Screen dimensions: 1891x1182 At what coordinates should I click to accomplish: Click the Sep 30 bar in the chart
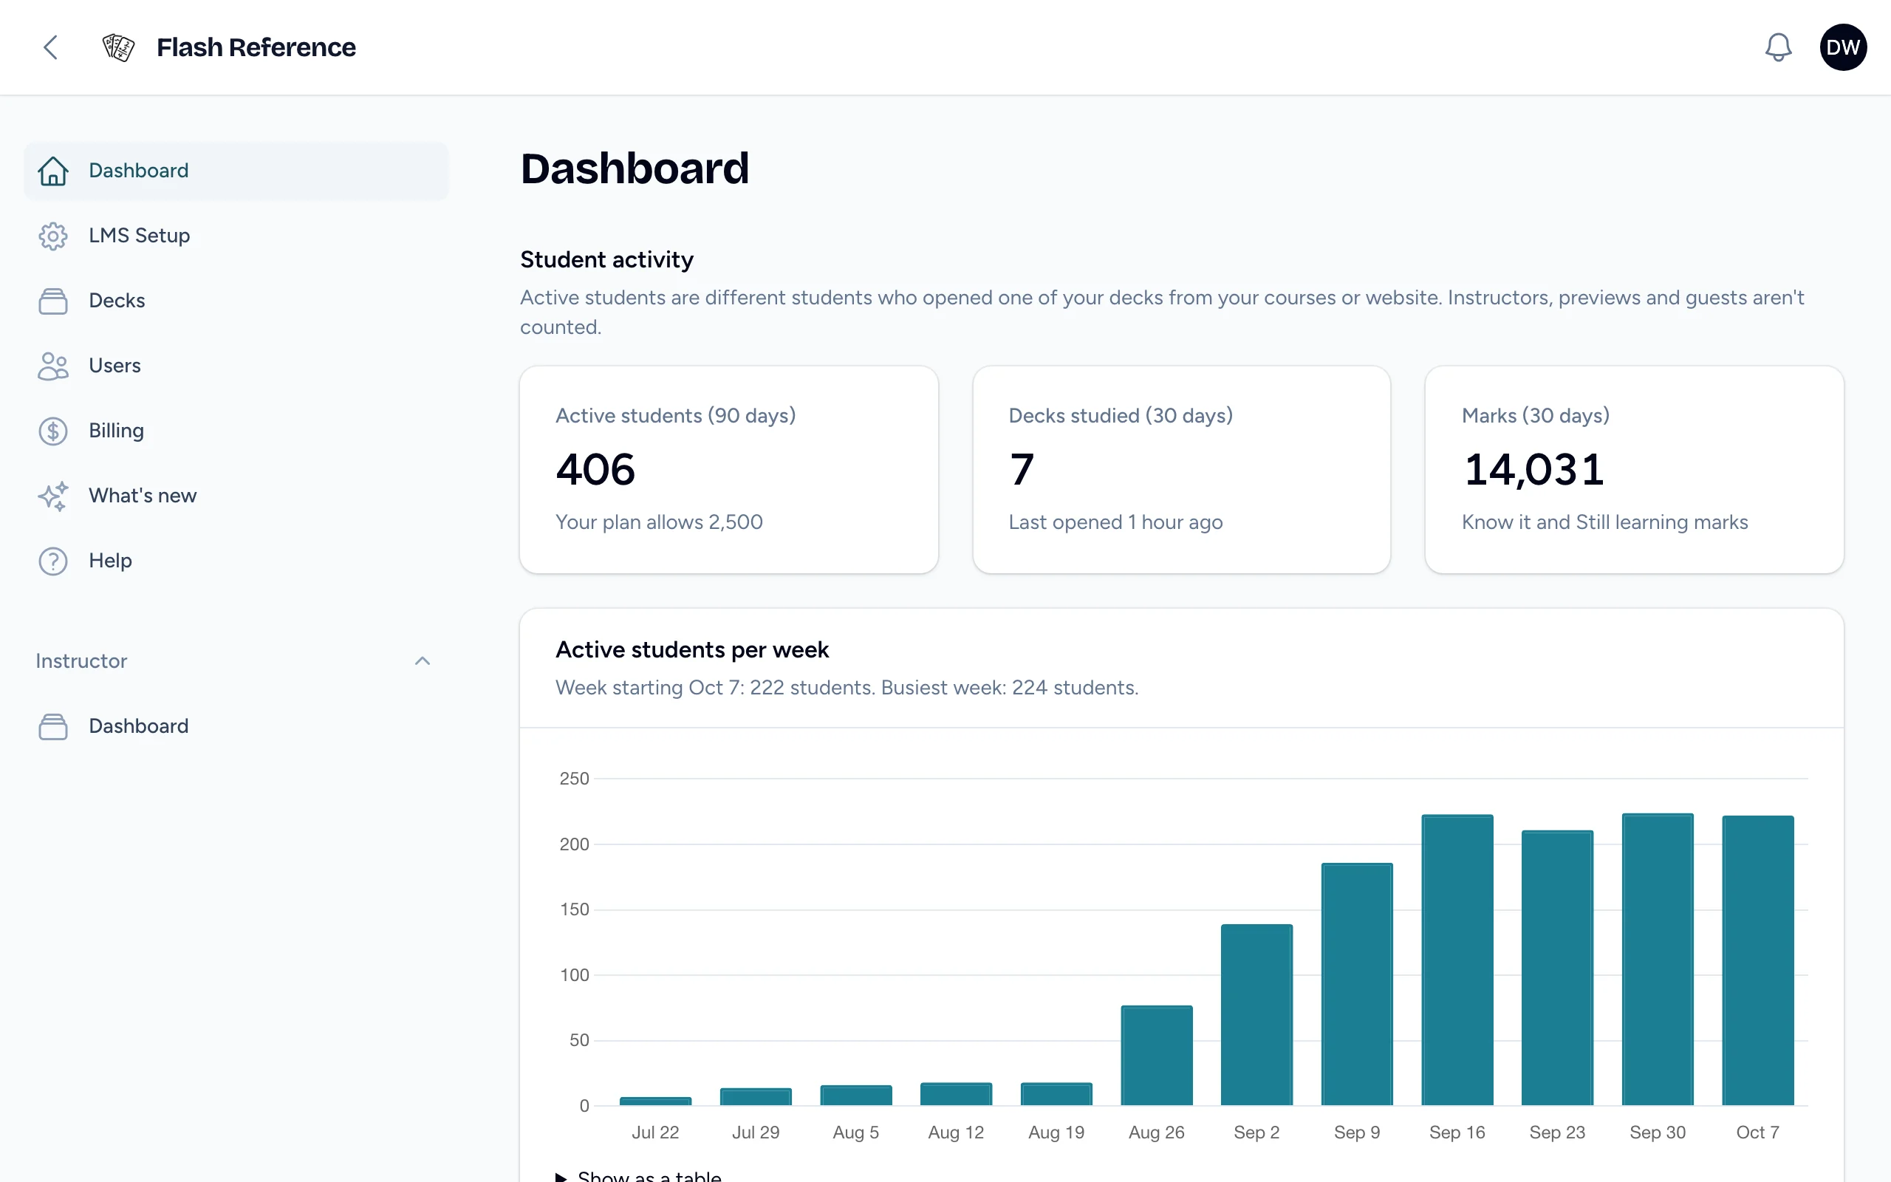point(1658,958)
